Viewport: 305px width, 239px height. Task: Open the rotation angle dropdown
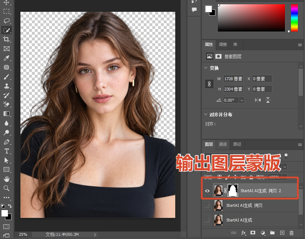click(242, 101)
